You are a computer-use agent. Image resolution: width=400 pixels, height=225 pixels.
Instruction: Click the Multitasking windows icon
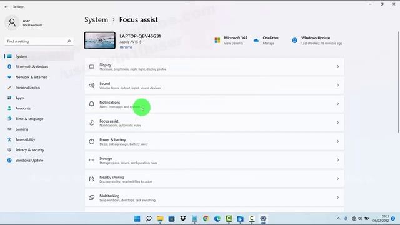click(x=92, y=197)
